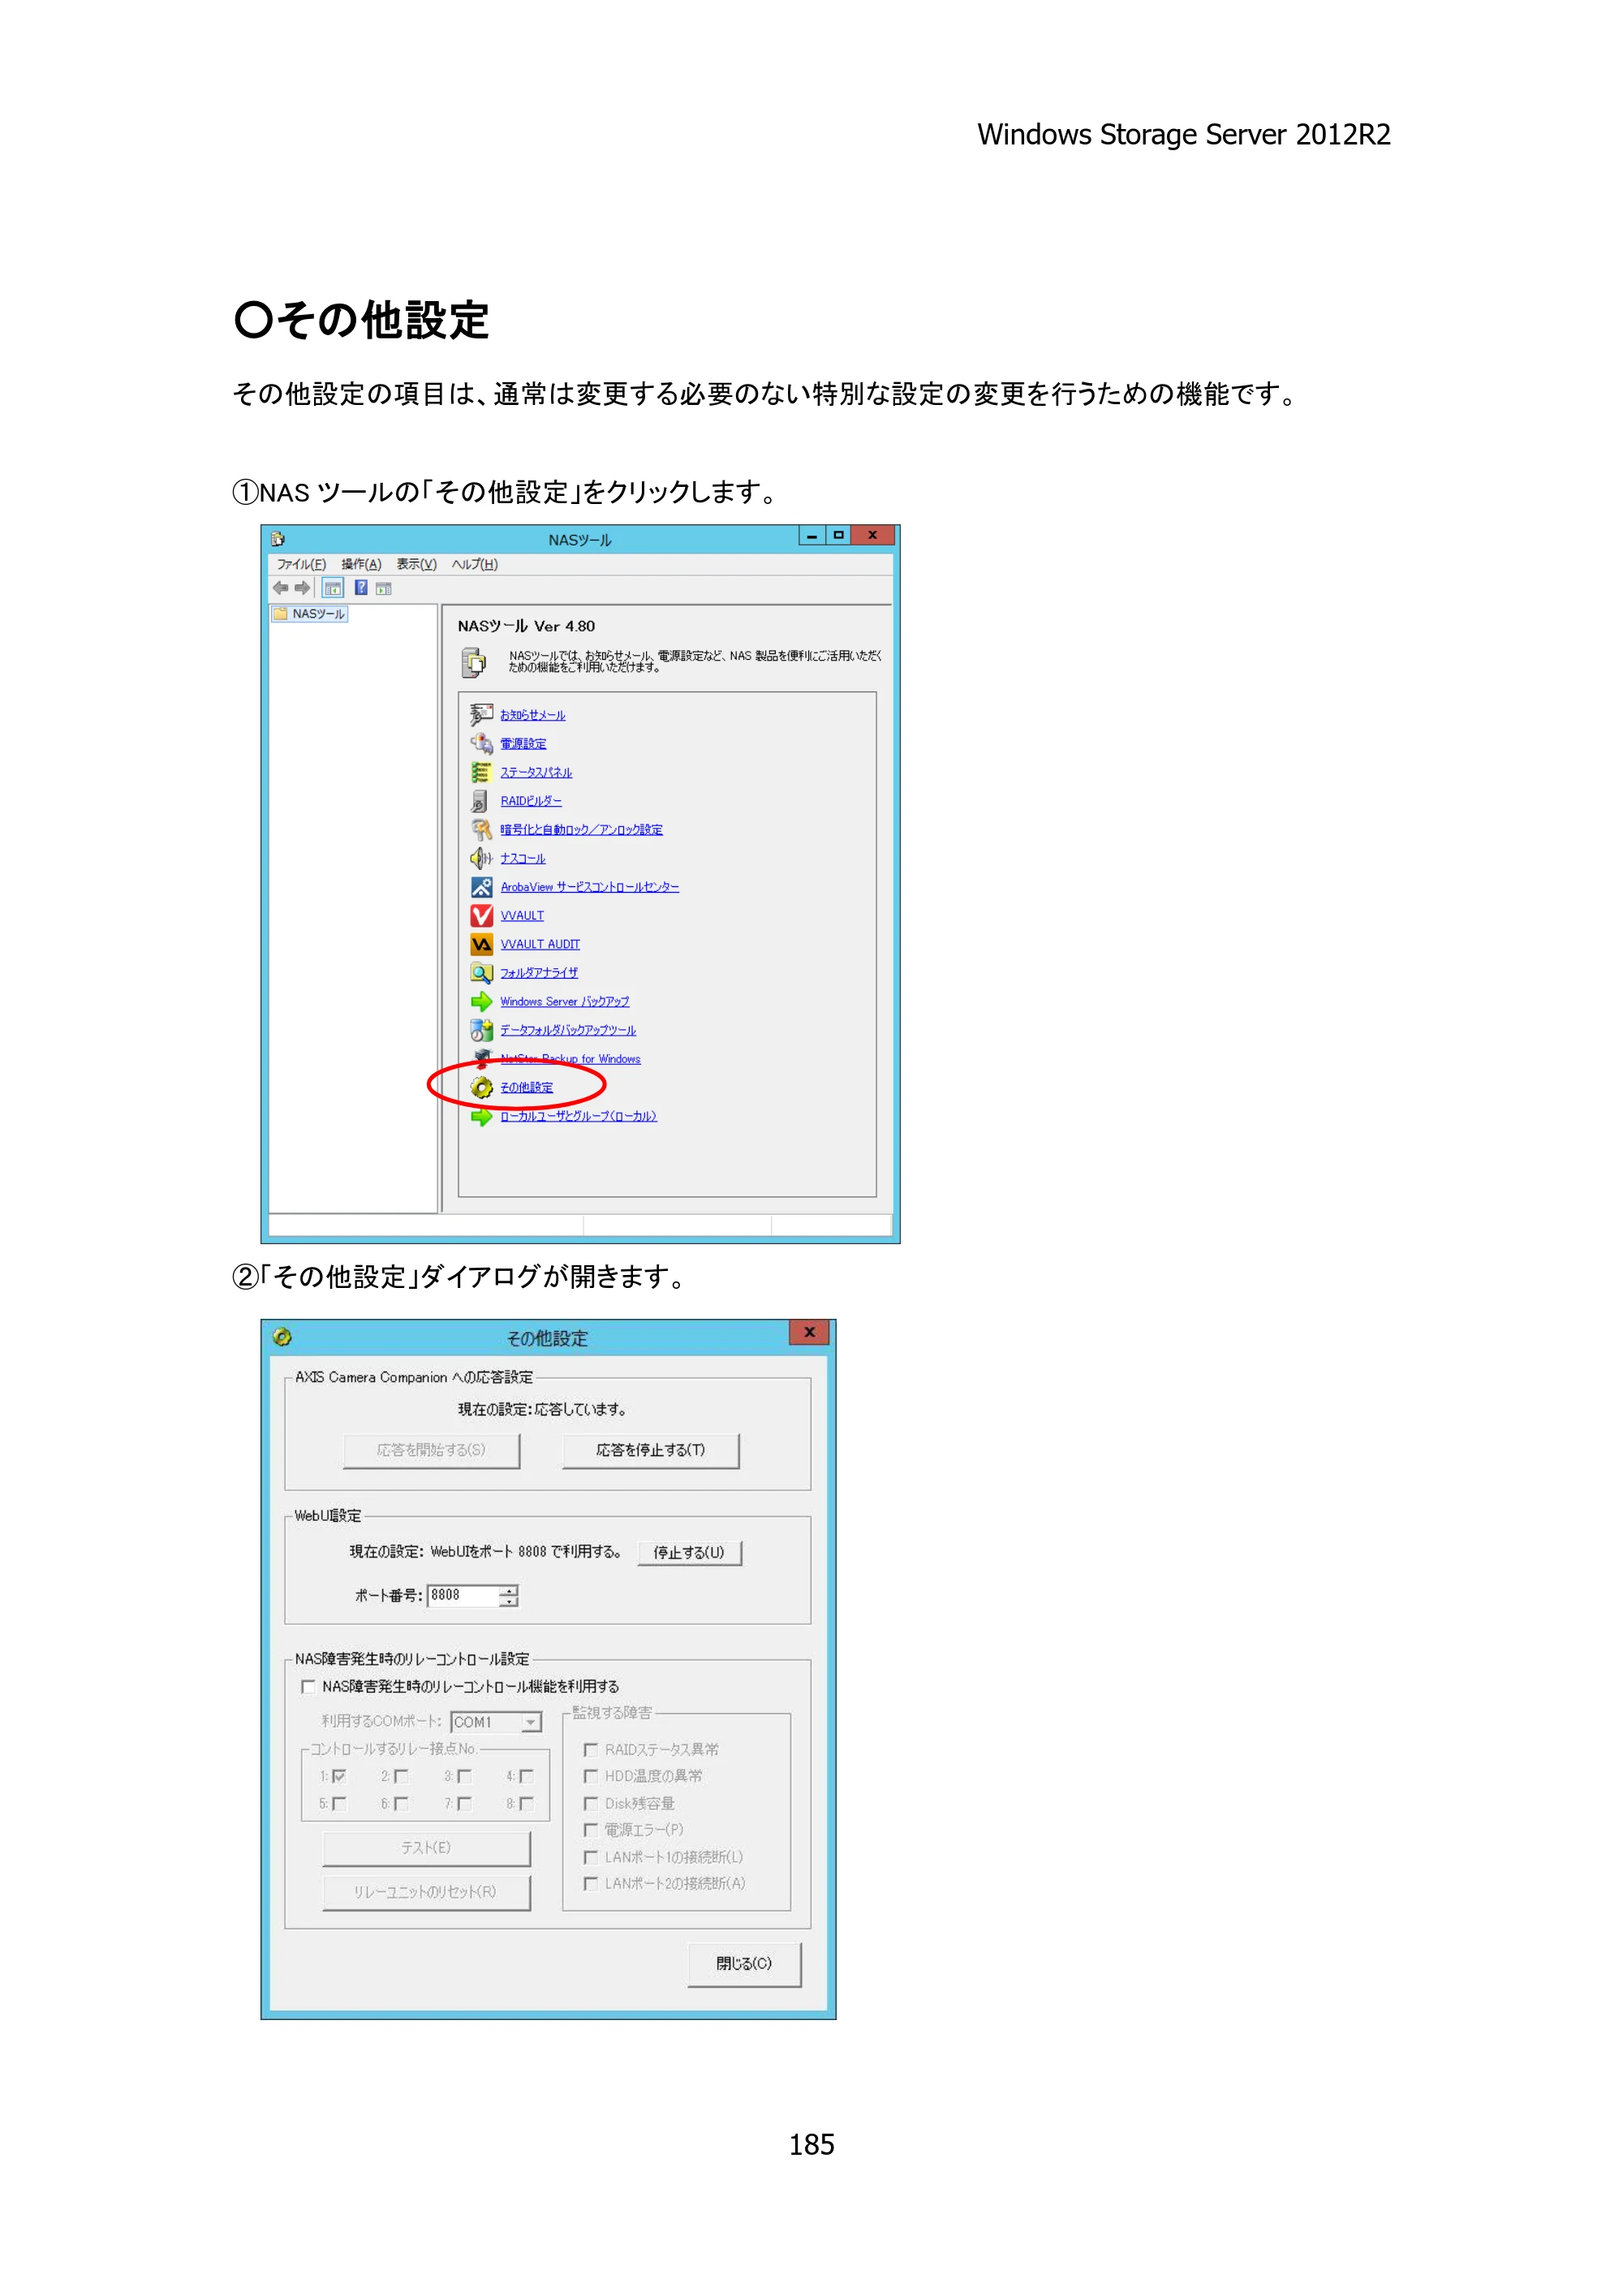This screenshot has height=2296, width=1623.
Task: Click the ArobaView icon
Action: (x=481, y=887)
